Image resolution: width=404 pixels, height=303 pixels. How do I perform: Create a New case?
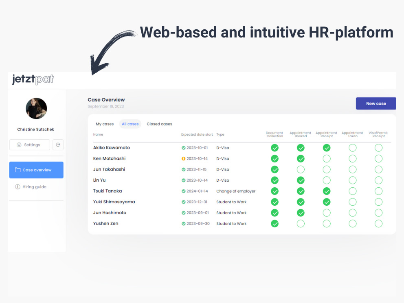tap(376, 103)
